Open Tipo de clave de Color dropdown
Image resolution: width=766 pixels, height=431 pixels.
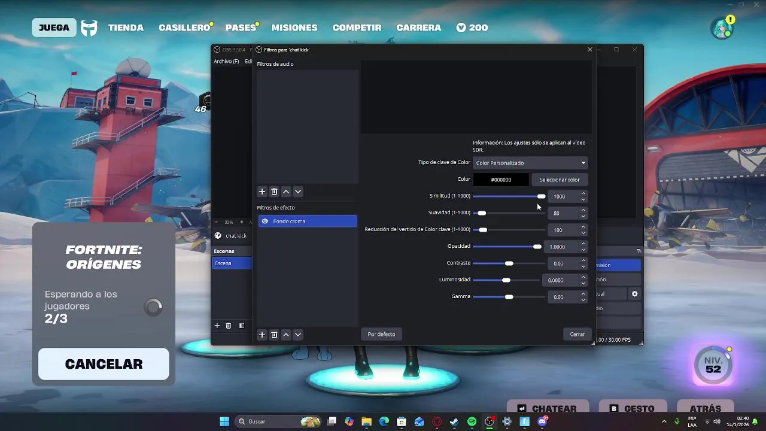coord(530,163)
